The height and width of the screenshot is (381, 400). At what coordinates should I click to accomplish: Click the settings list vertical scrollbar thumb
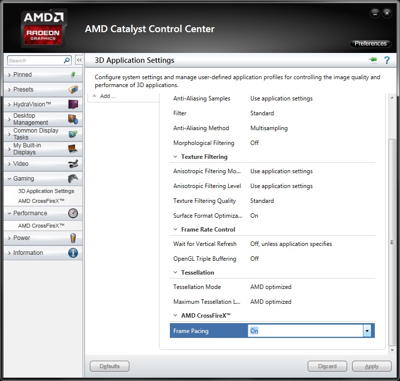coord(392,242)
